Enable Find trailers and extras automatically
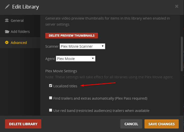The image size is (184, 132). click(x=51, y=98)
